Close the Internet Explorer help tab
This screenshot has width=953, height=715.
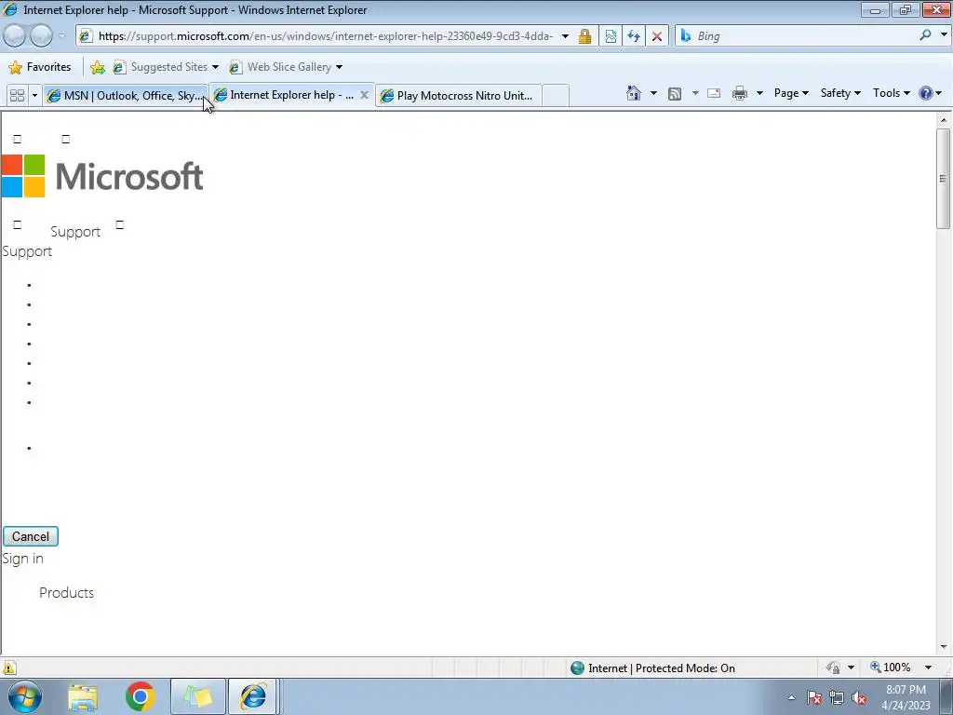point(364,95)
